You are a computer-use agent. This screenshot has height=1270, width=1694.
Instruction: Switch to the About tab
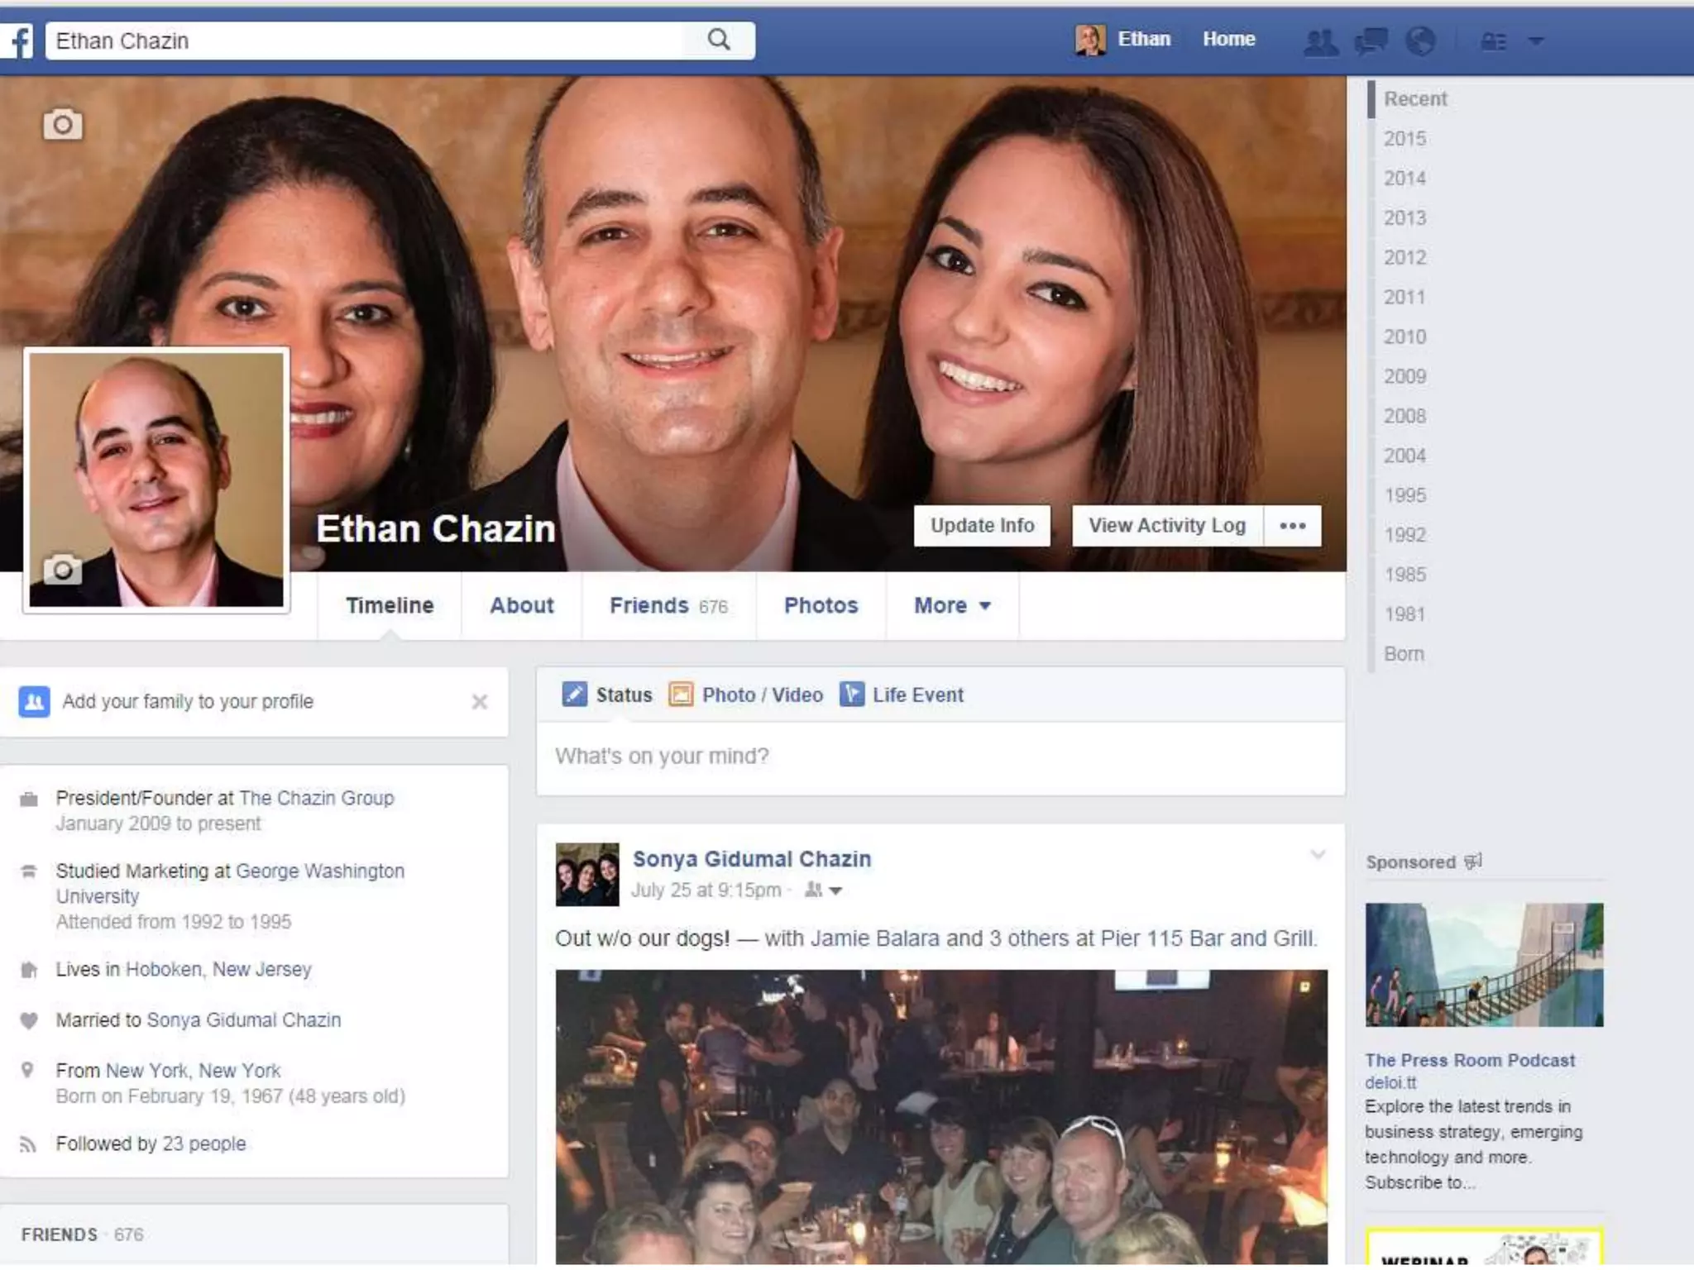521,606
